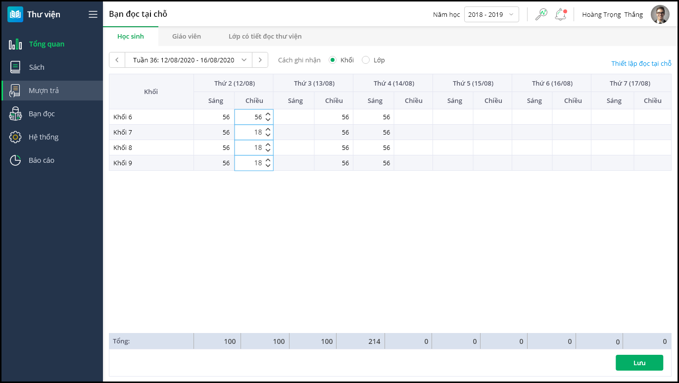Open Thiết lập đọc tại chỗ link
679x383 pixels.
[641, 63]
